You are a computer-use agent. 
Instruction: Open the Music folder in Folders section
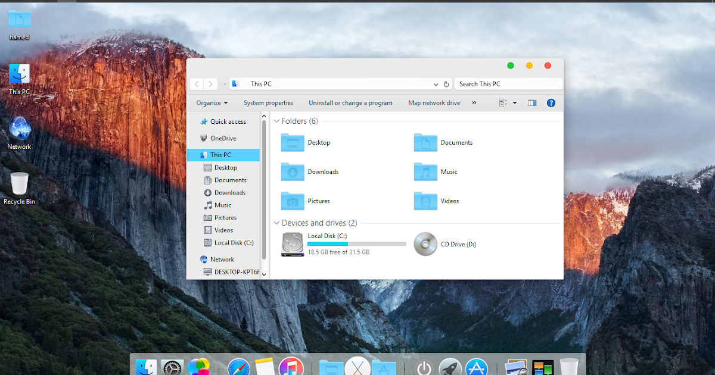[436, 172]
